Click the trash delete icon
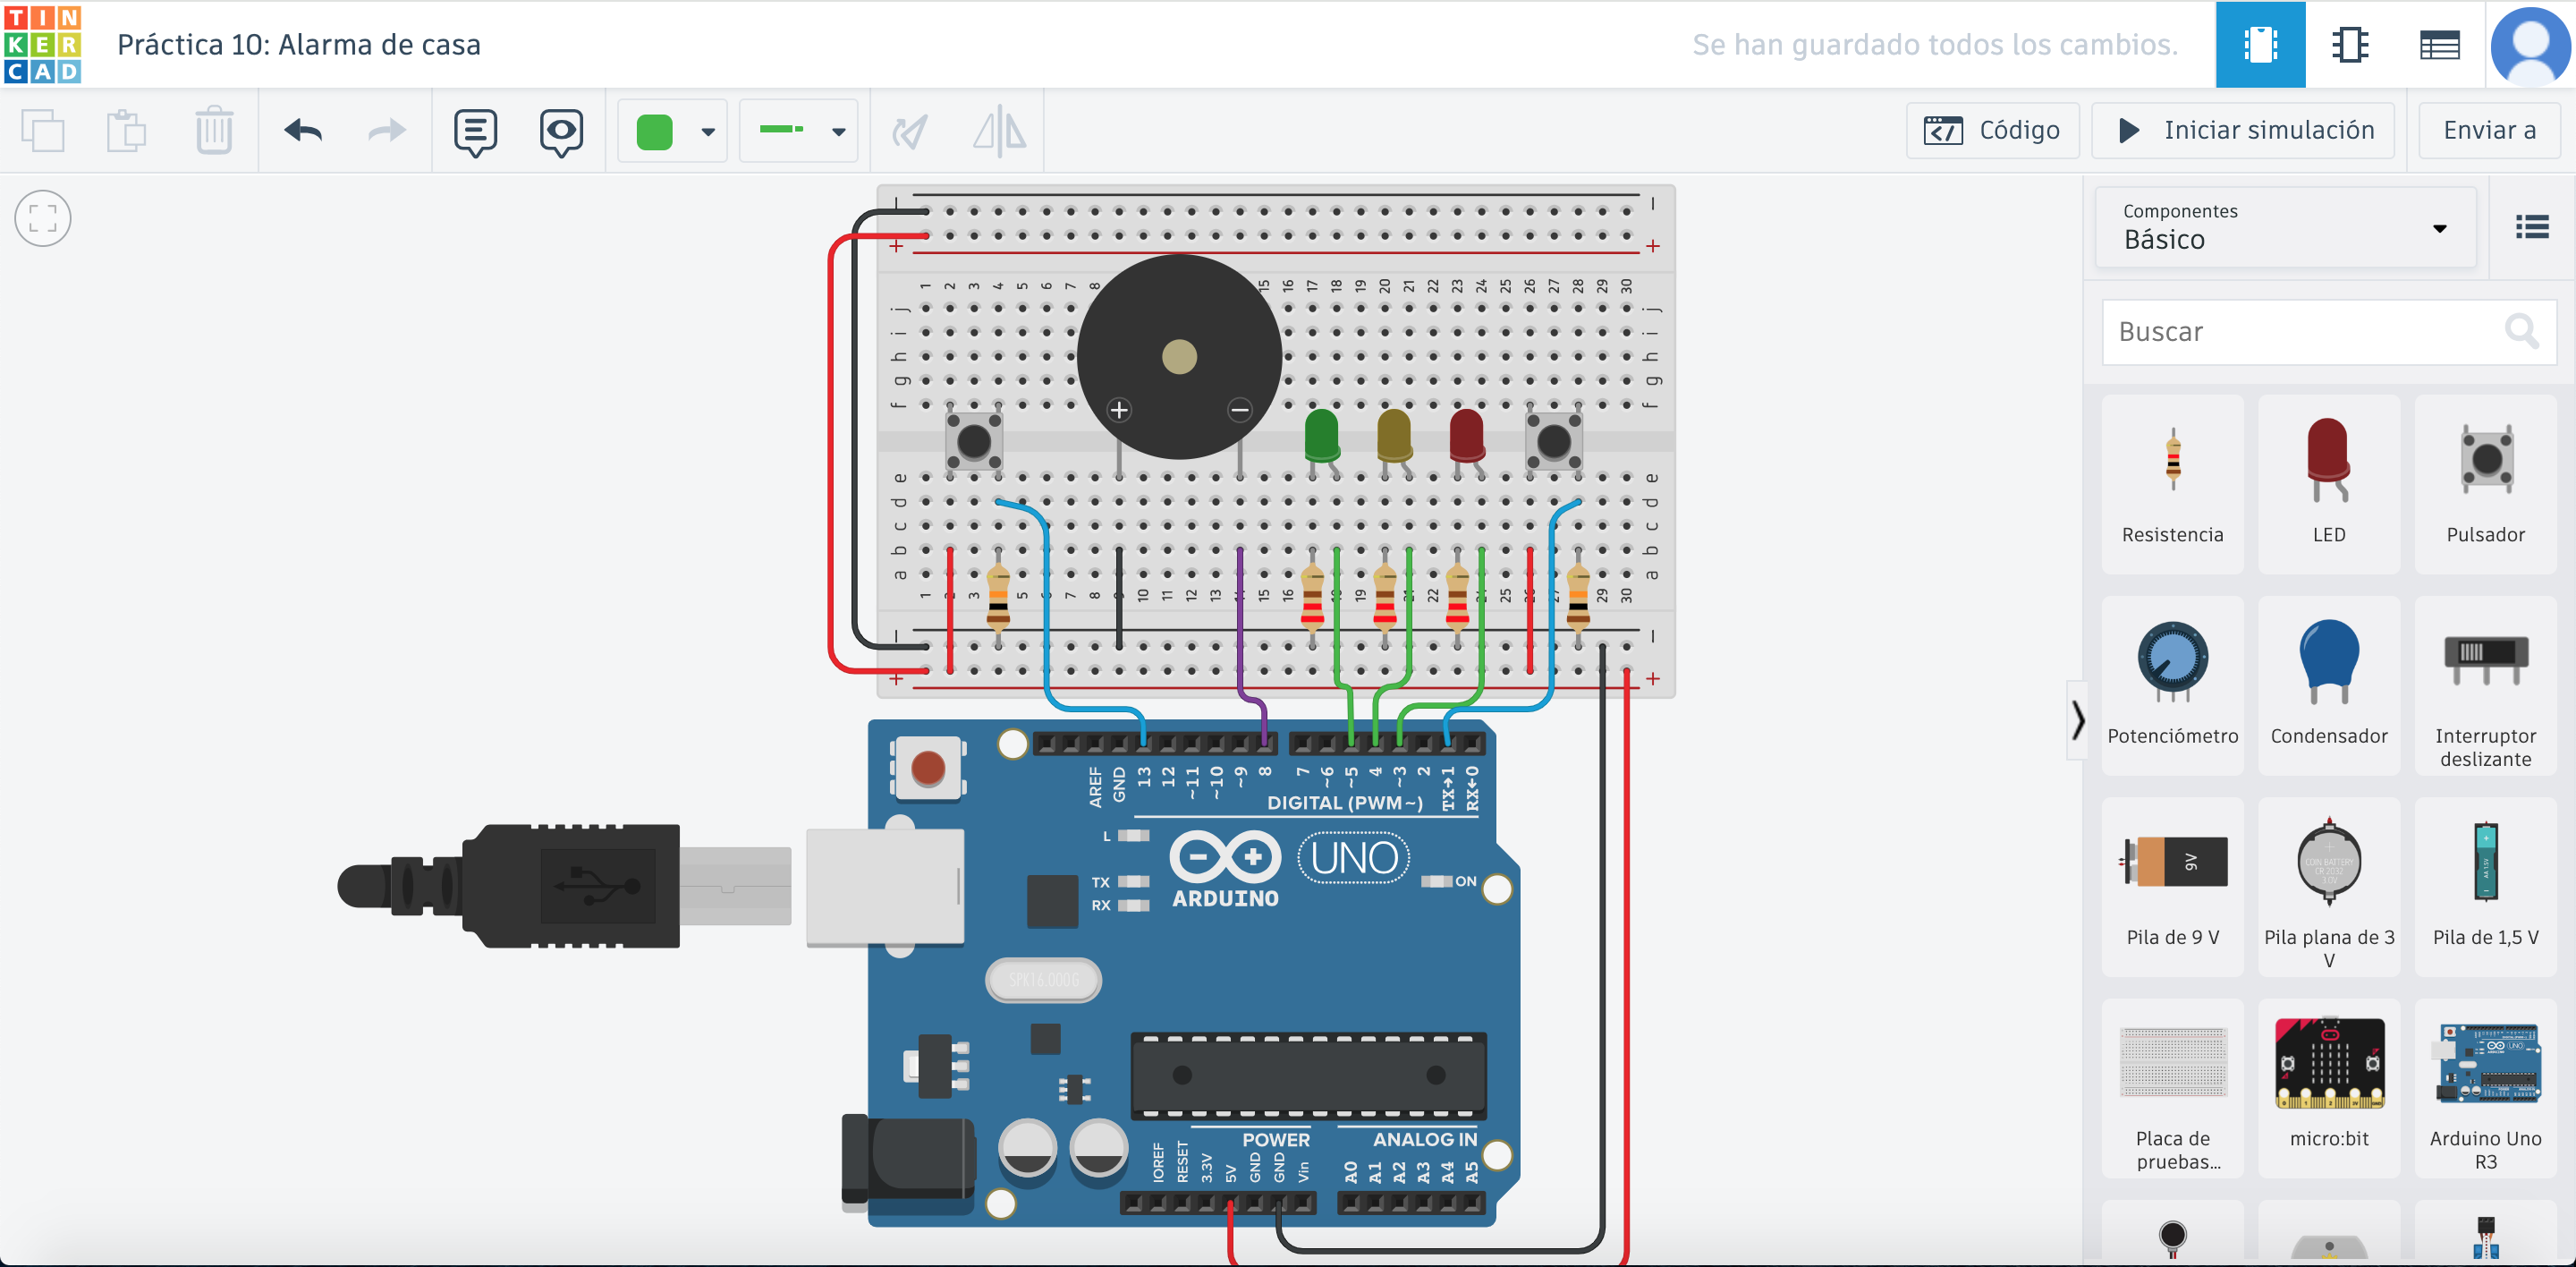 tap(213, 131)
